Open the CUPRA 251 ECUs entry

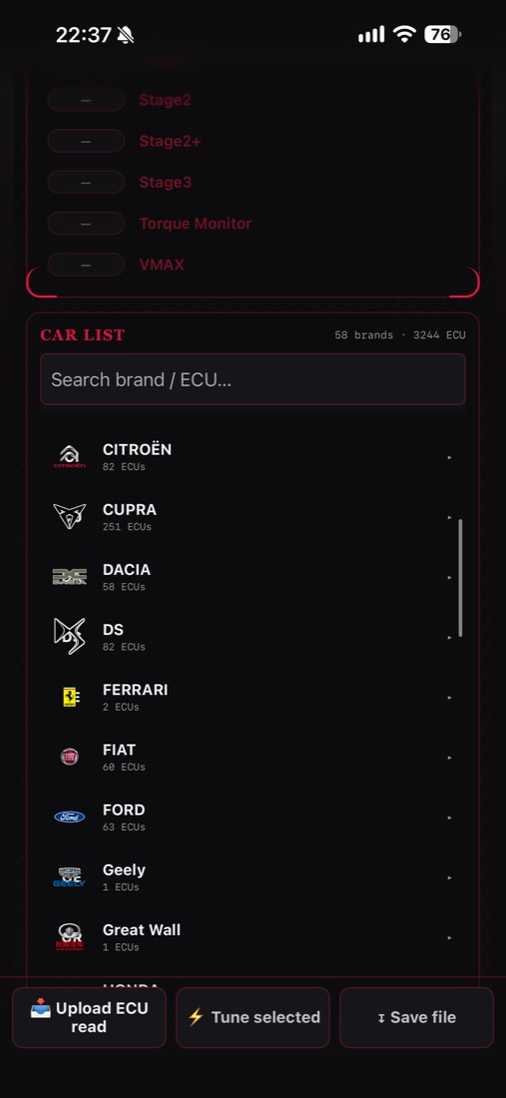coord(253,517)
